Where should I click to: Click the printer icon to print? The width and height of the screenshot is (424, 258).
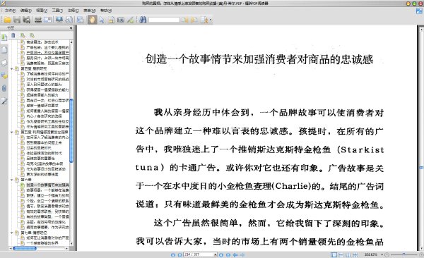click(38, 20)
